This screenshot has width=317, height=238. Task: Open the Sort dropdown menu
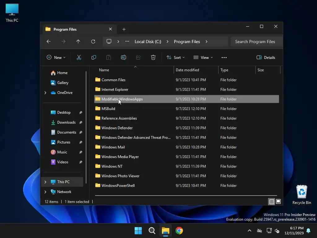175,57
